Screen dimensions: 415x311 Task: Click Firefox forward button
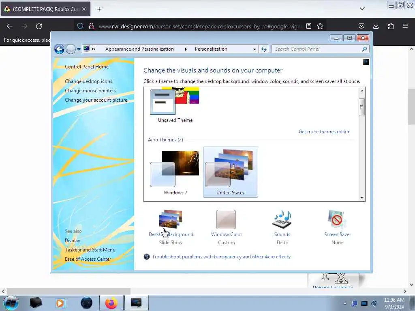[x=24, y=26]
